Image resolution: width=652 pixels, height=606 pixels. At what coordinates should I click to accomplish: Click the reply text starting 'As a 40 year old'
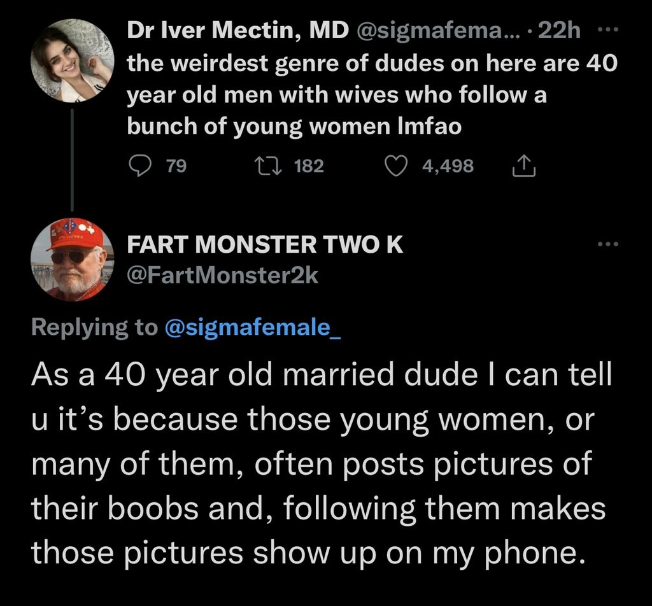318,465
